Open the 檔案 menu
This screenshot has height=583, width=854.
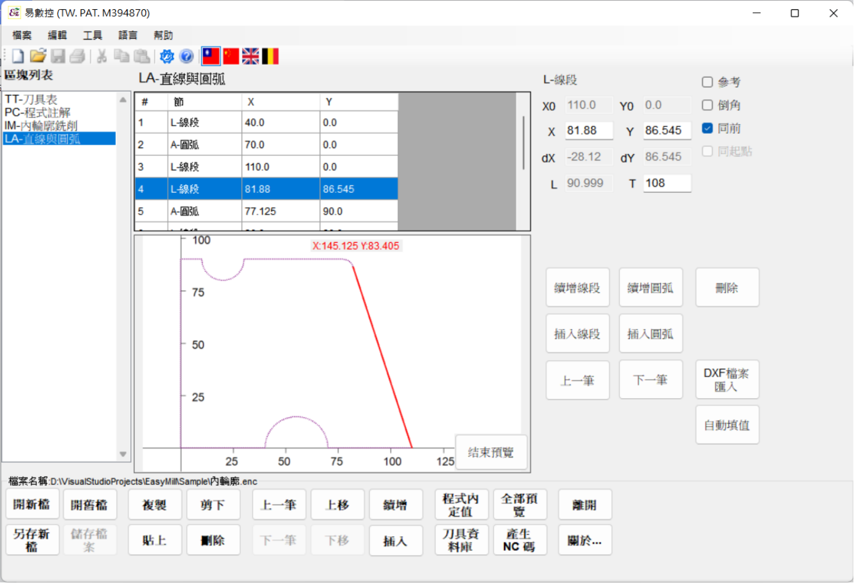[22, 36]
